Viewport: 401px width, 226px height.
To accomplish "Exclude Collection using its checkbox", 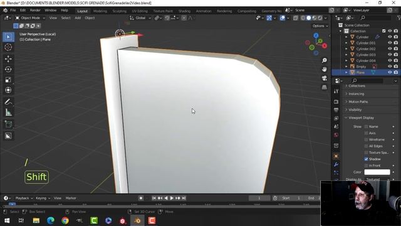I will pos(383,31).
